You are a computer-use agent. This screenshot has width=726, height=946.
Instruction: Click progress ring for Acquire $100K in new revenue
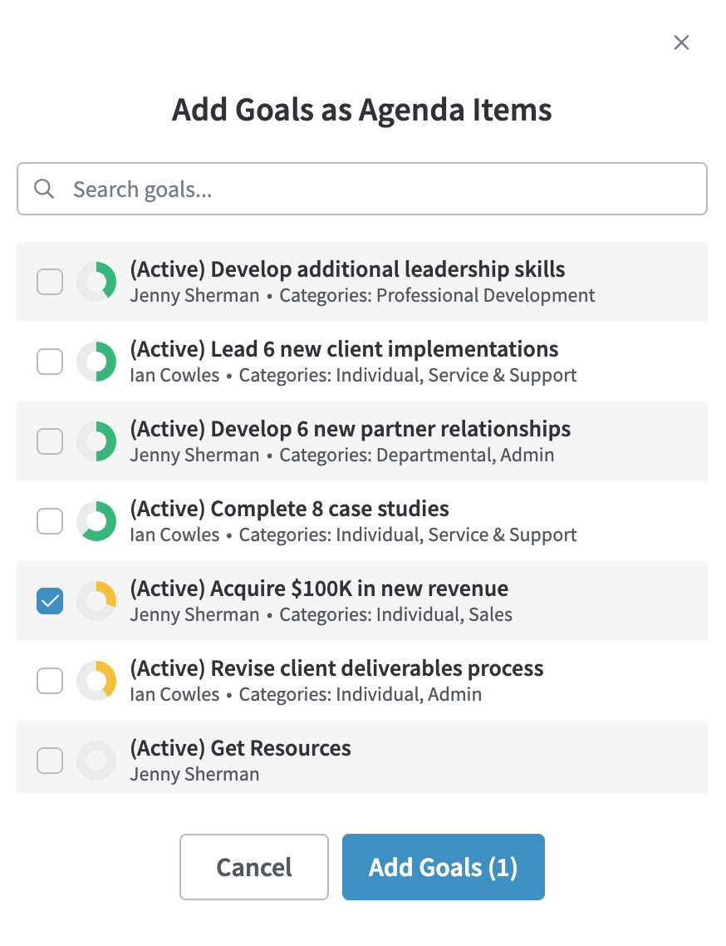pyautogui.click(x=96, y=602)
